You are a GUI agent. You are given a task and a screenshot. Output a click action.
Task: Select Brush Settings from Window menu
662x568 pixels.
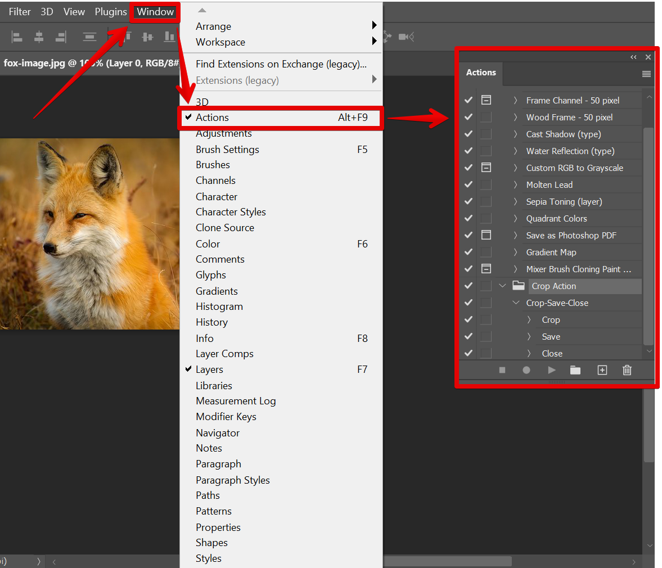coord(227,150)
